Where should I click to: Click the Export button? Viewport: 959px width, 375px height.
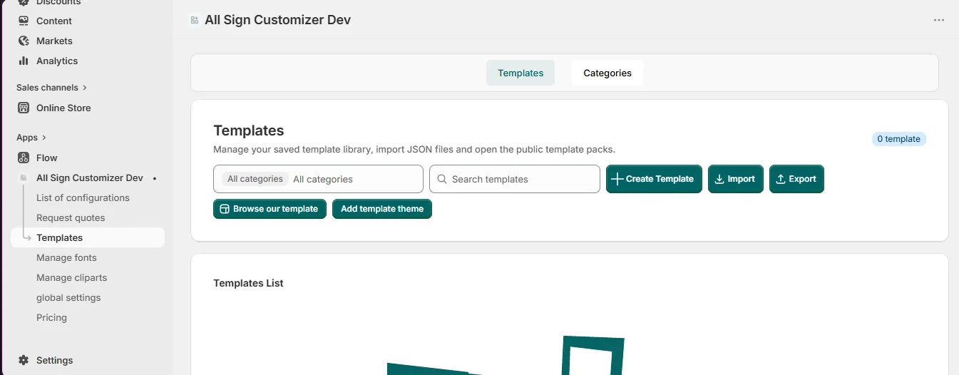coord(796,179)
